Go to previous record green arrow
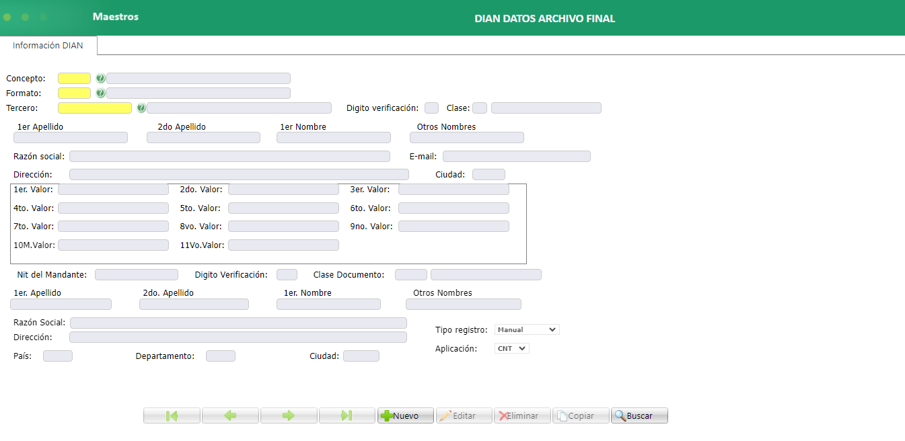 click(230, 415)
